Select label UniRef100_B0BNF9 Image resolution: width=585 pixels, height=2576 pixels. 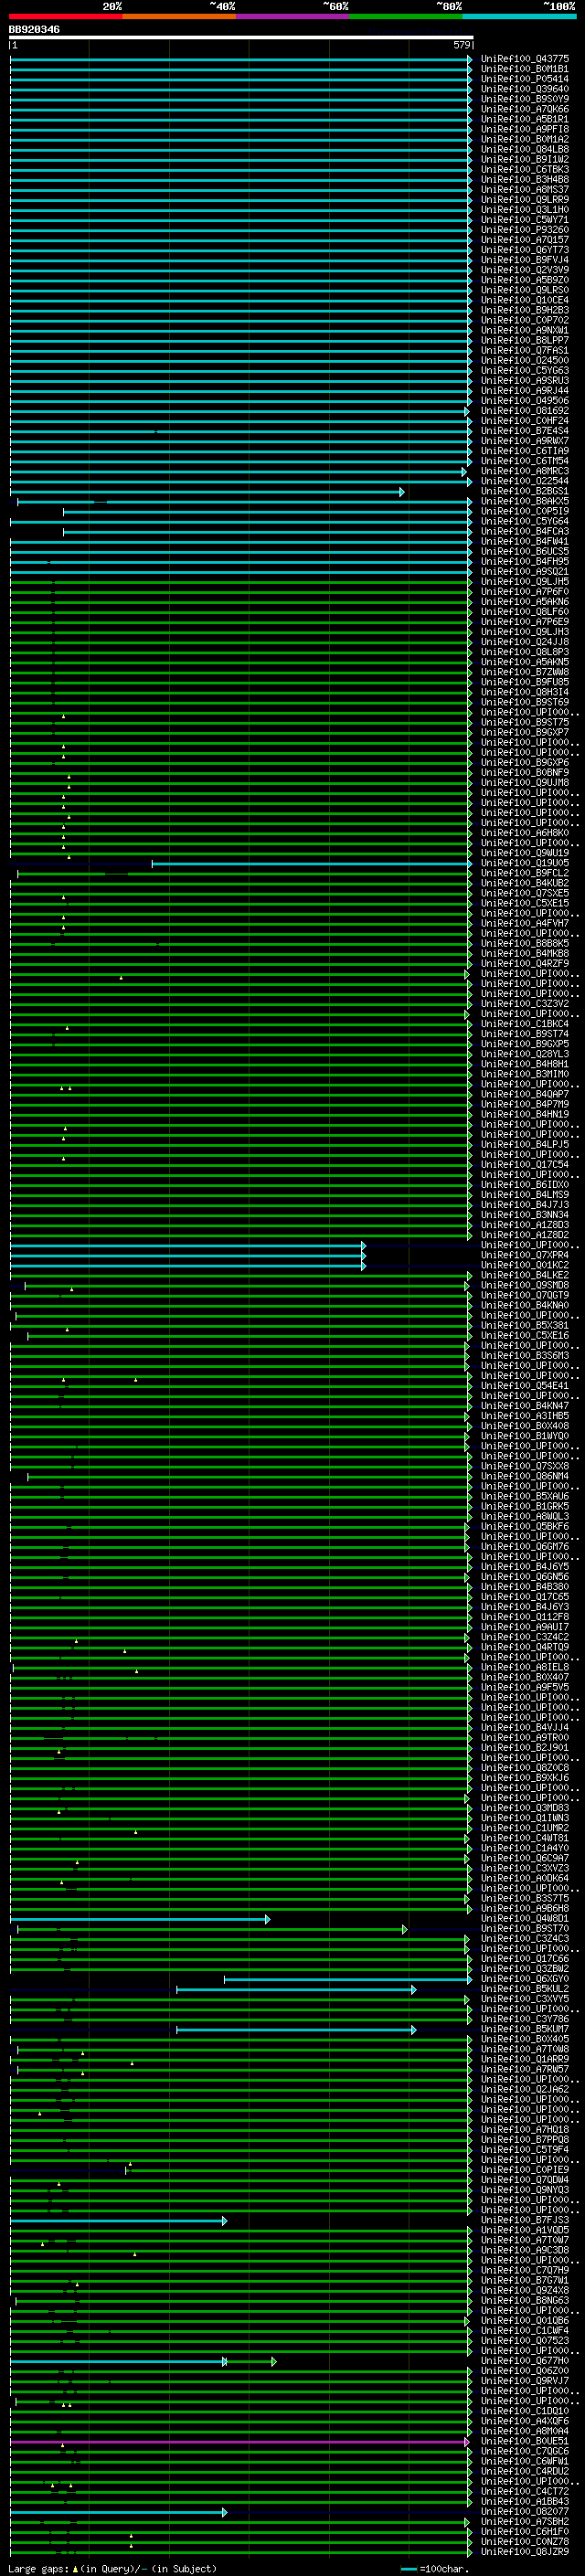point(525,773)
